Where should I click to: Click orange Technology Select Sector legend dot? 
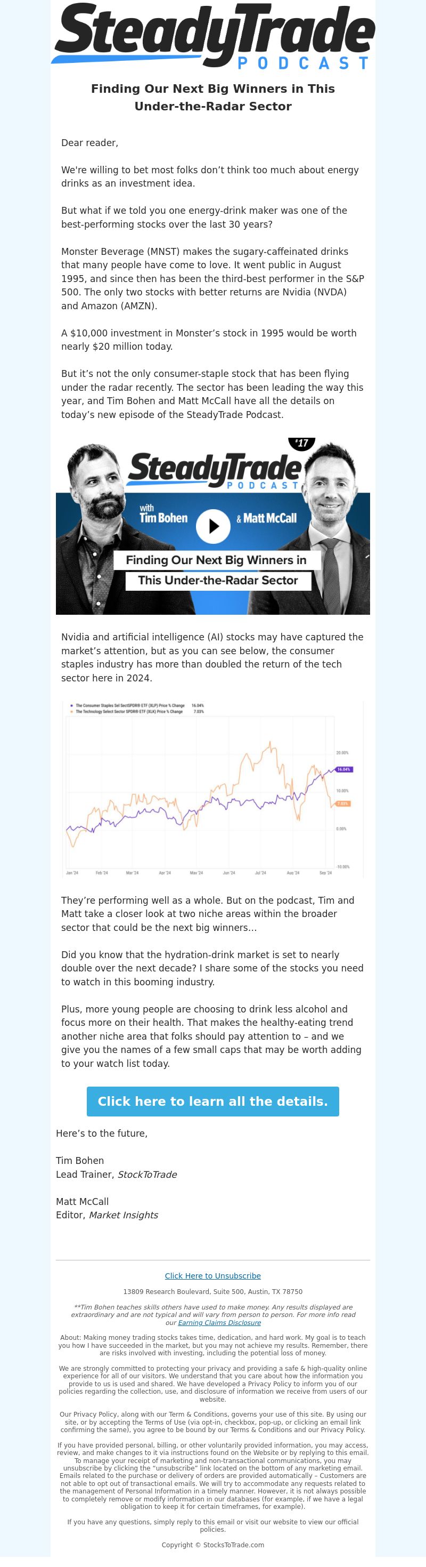(72, 711)
